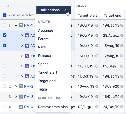Choose Sprint from the bulk menu
This screenshot has width=126, height=114.
click(x=53, y=64)
